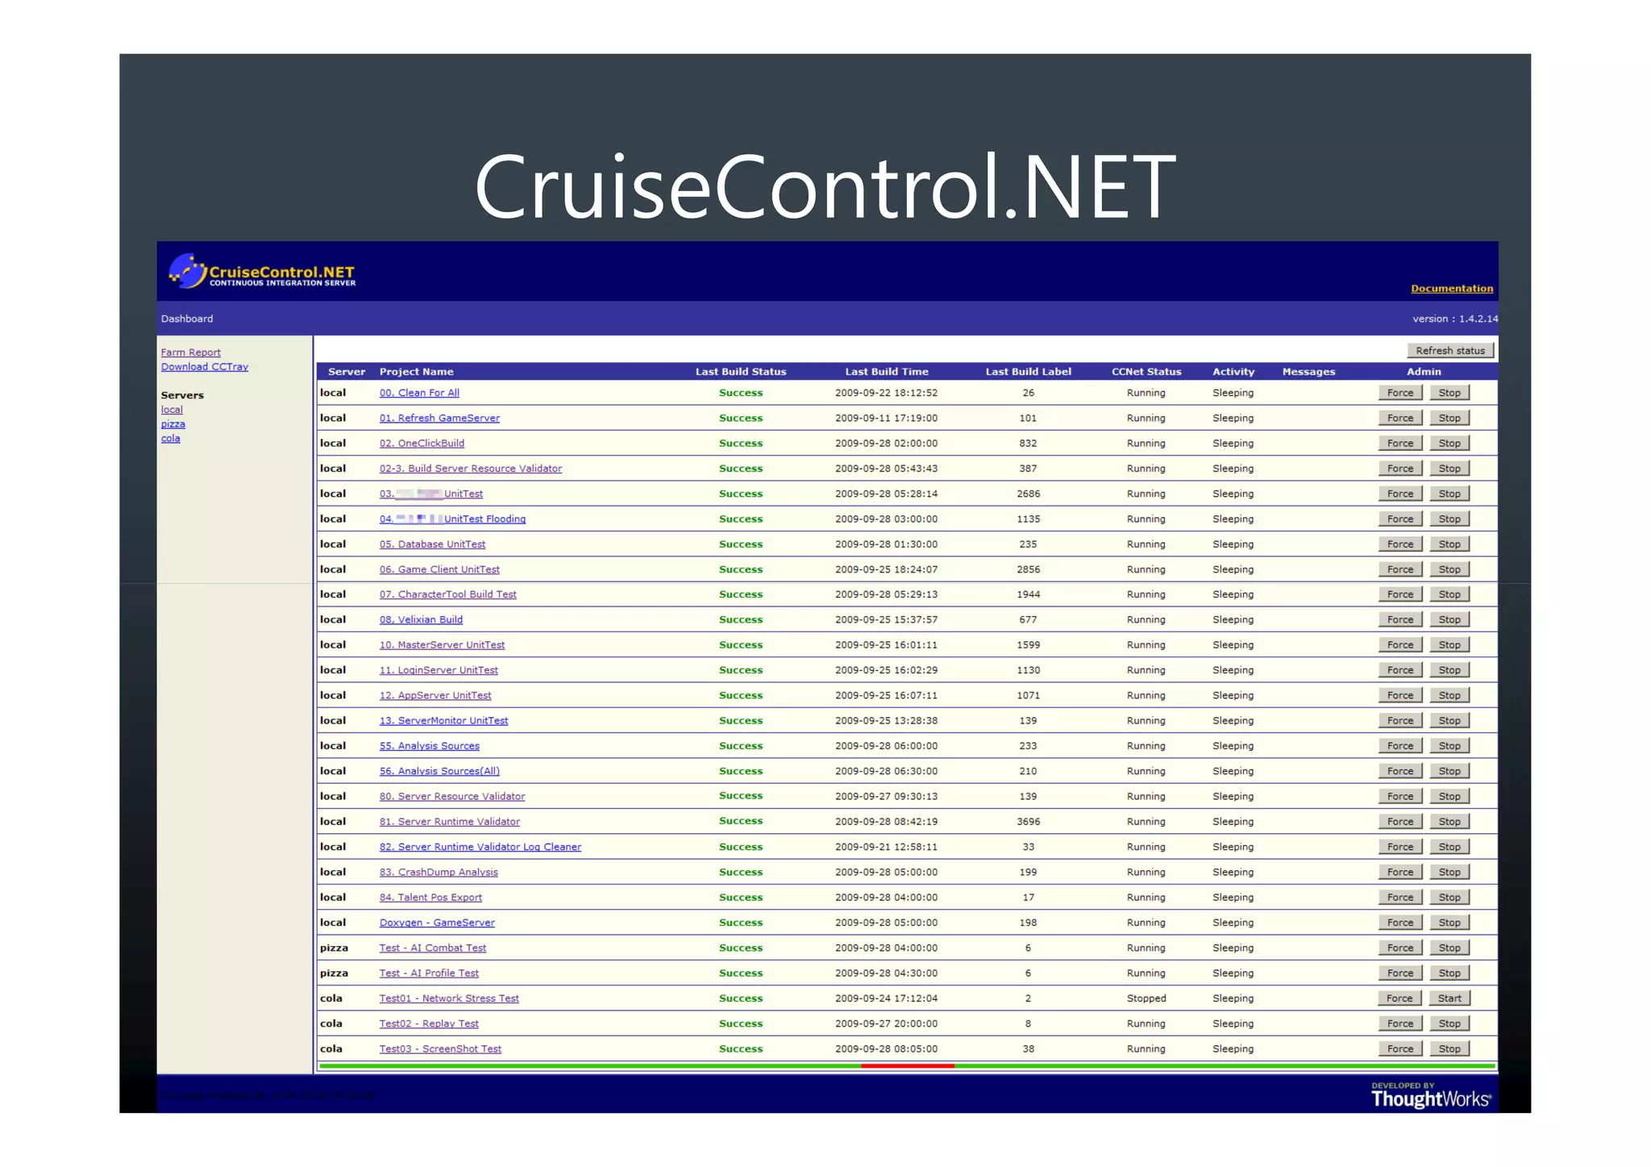Open the 06. Game Client UnitTest project
The image size is (1651, 1167).
point(439,569)
